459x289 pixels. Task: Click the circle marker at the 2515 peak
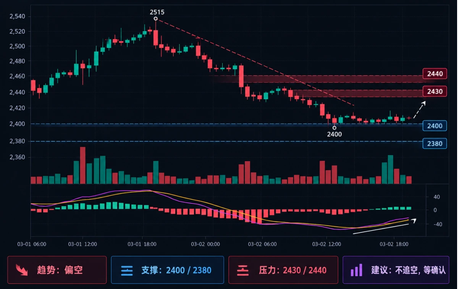(x=156, y=18)
